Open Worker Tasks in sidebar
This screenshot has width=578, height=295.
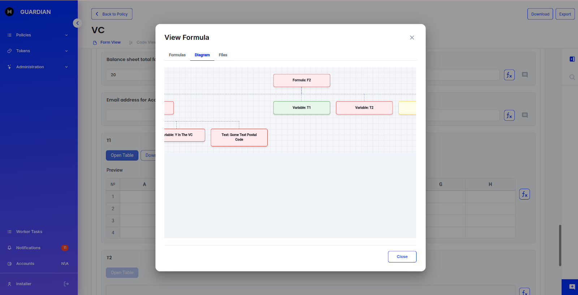29,232
